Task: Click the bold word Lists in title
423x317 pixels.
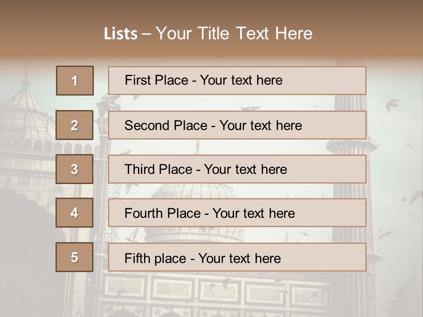Action: 121,34
